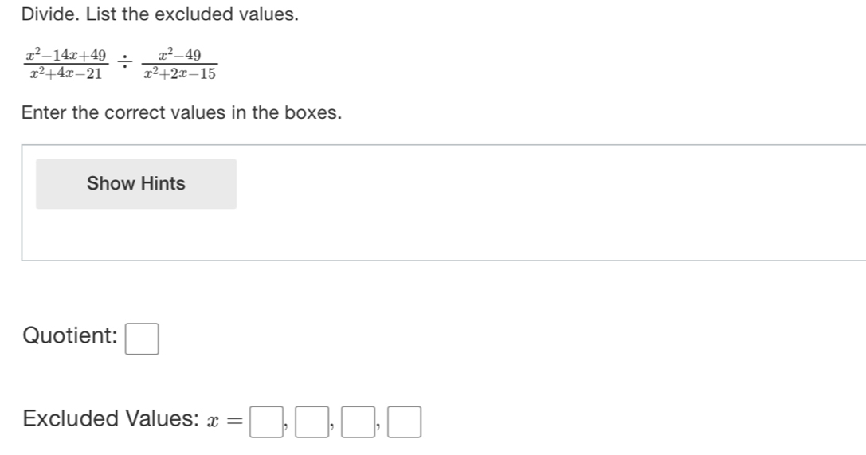
Task: Click the 'x =' math symbol
Action: pyautogui.click(x=225, y=421)
